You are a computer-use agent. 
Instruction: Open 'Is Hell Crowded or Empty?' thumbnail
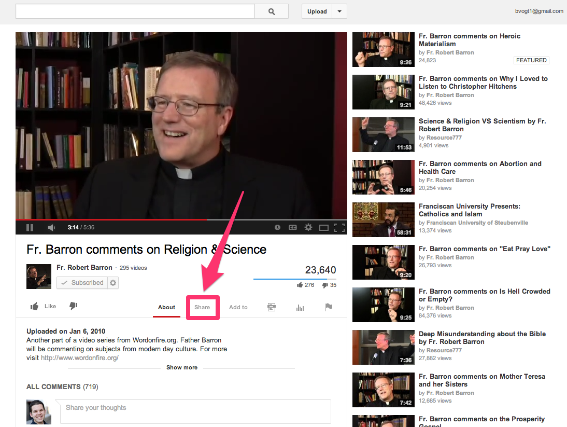(384, 305)
